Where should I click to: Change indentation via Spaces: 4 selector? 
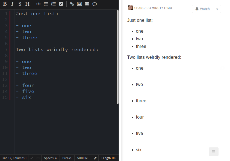[50, 158]
